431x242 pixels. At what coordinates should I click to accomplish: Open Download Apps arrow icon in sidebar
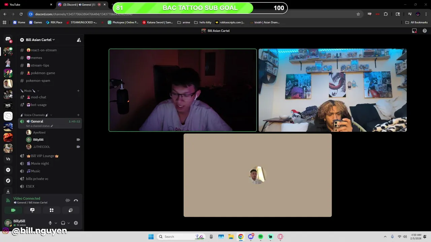8,191
